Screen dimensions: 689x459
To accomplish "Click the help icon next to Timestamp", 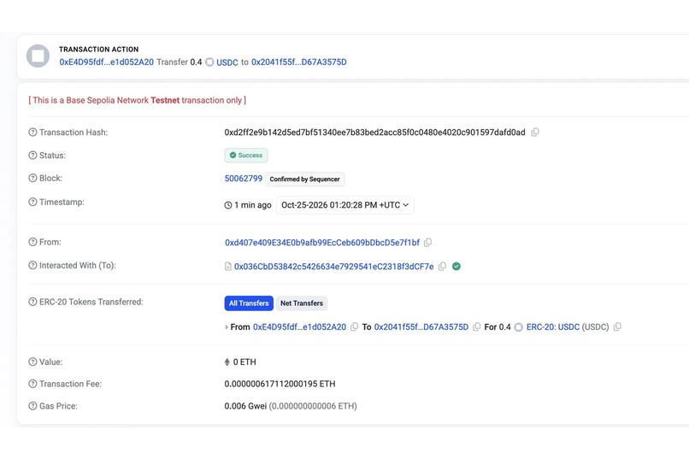I will pos(32,202).
